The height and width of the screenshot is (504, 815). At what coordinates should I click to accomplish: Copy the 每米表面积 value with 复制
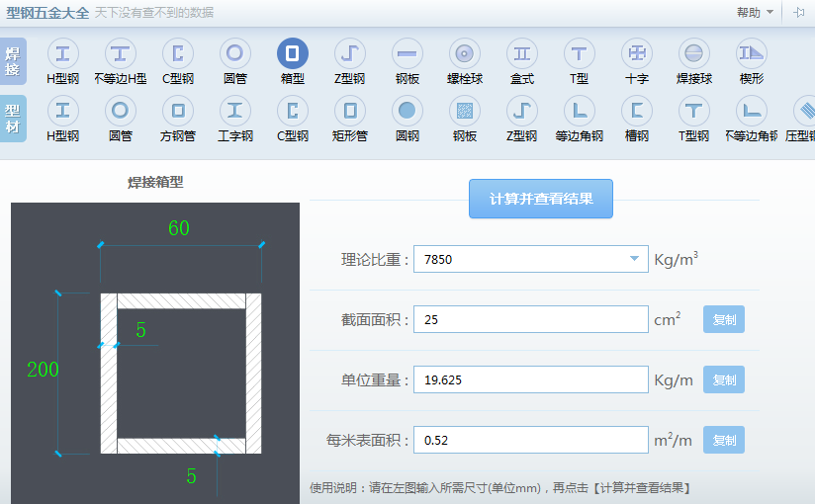(724, 440)
